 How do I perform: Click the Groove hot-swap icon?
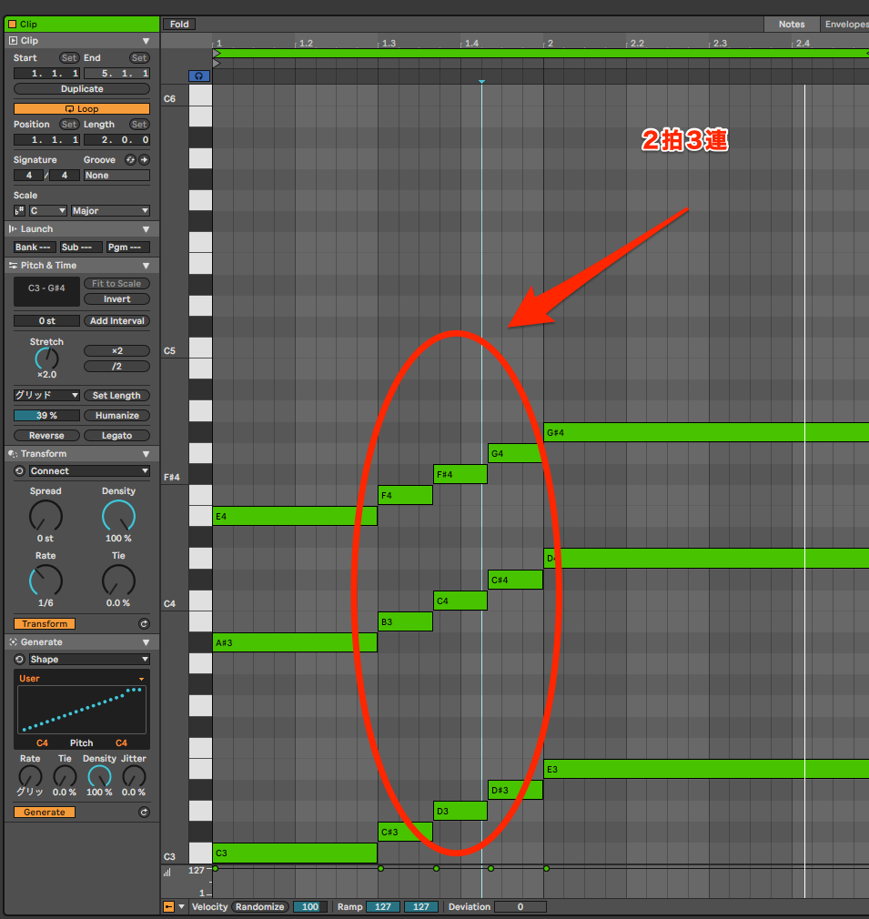[130, 160]
